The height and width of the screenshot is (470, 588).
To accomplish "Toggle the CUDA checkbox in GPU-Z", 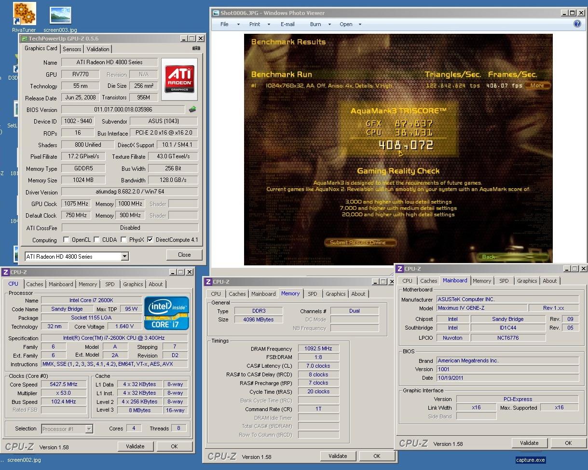I will tap(97, 240).
